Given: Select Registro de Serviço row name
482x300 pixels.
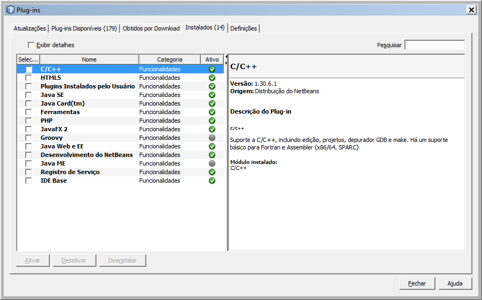Looking at the screenshot, I should [70, 172].
